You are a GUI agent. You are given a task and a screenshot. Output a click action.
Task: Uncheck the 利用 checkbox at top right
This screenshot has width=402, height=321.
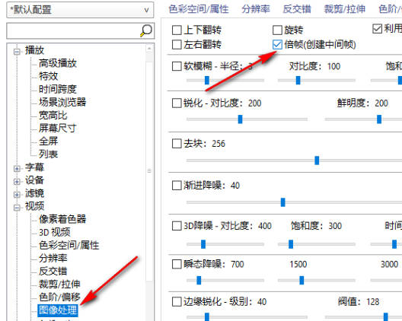pyautogui.click(x=377, y=28)
